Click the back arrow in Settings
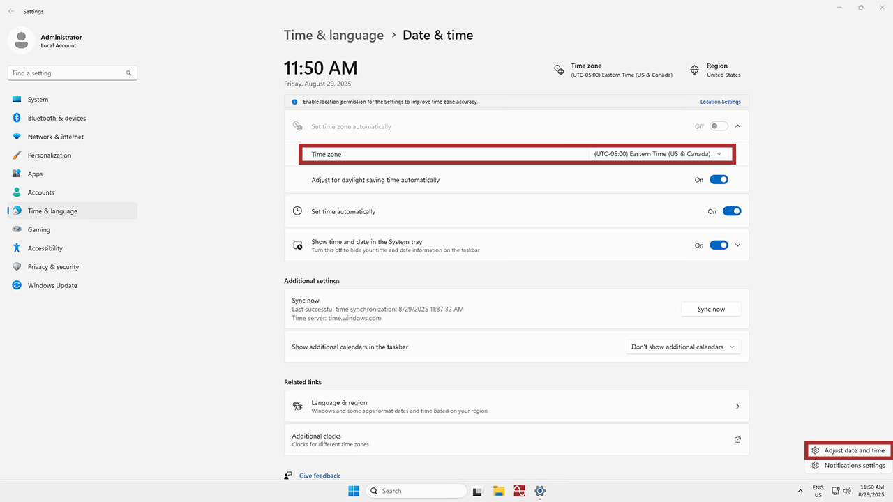893x502 pixels. [x=10, y=11]
